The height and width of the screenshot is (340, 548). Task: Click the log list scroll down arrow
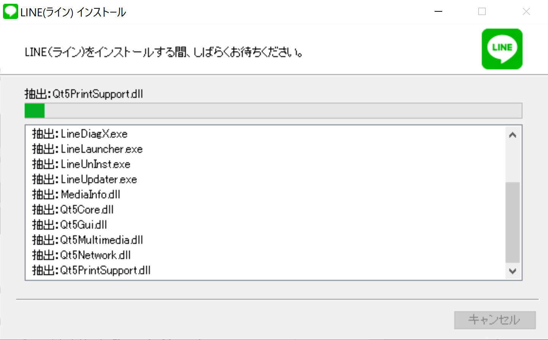(x=513, y=271)
